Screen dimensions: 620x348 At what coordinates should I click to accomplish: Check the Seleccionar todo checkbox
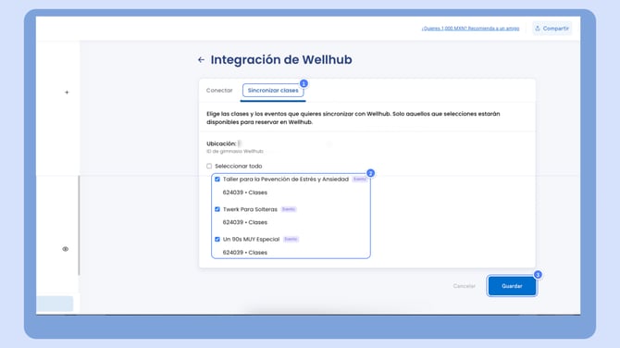coord(209,166)
